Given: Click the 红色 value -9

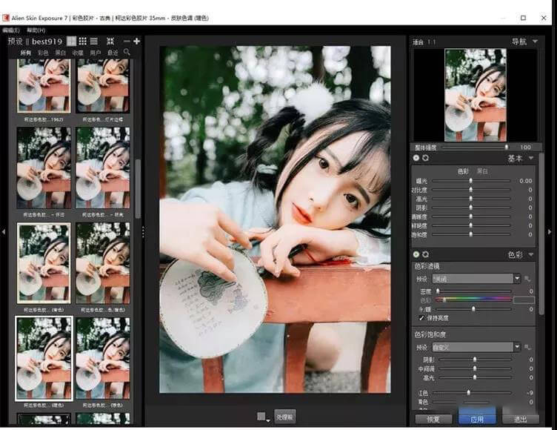Looking at the screenshot, I should (x=530, y=393).
